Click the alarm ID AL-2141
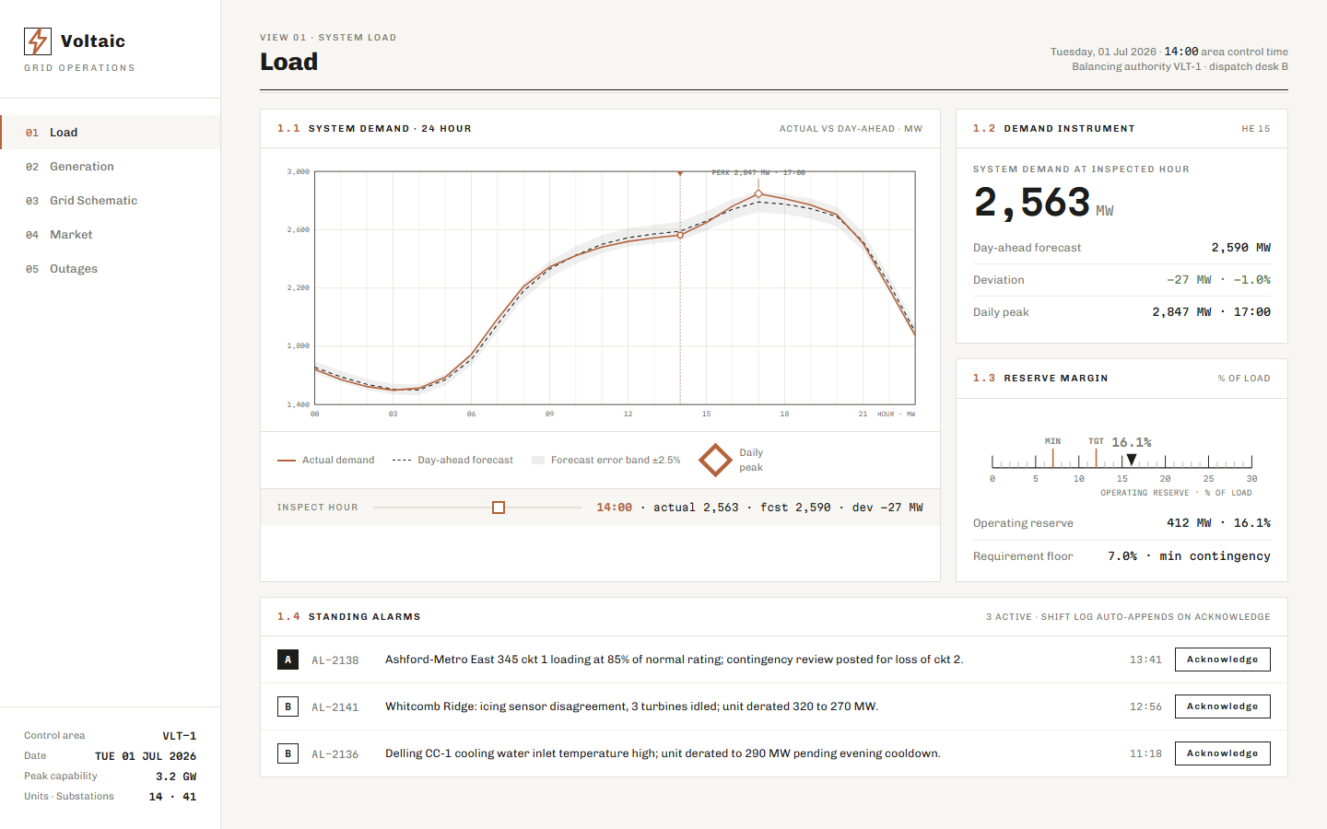Viewport: 1327px width, 829px height. tap(335, 707)
